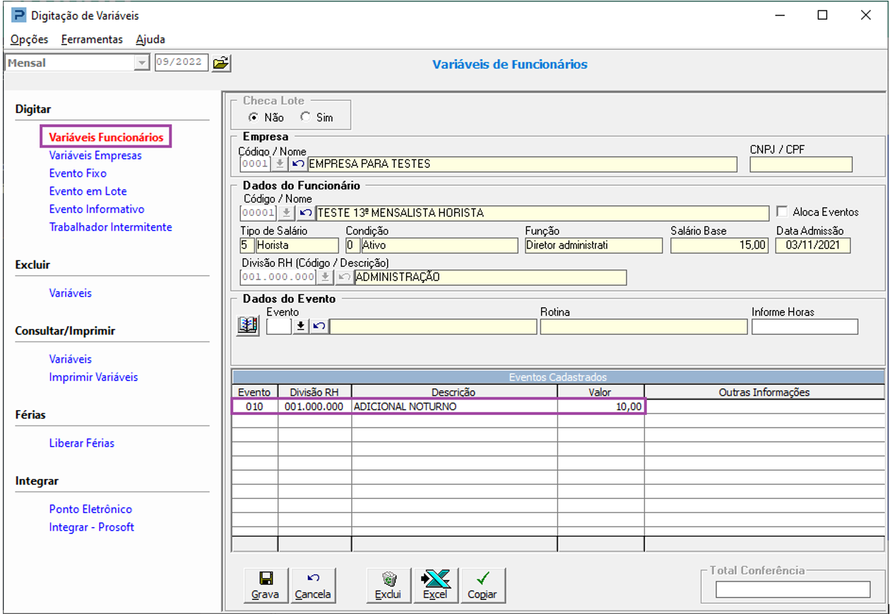Open the Ferramentas menu
This screenshot has width=890, height=614.
coord(92,40)
